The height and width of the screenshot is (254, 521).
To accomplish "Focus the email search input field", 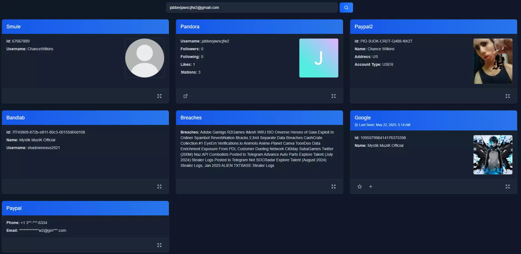I will 252,7.
